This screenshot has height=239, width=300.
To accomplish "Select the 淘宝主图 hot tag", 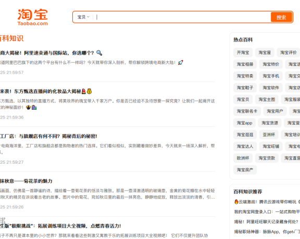I will tap(267, 99).
